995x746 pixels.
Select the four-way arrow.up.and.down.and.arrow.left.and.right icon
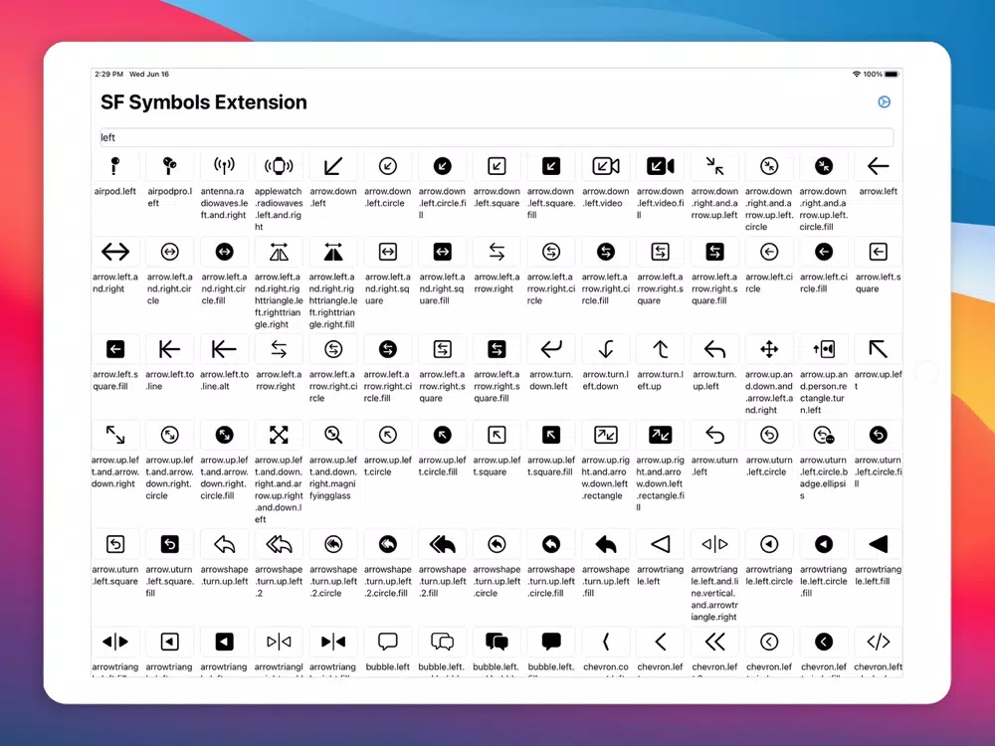(769, 349)
